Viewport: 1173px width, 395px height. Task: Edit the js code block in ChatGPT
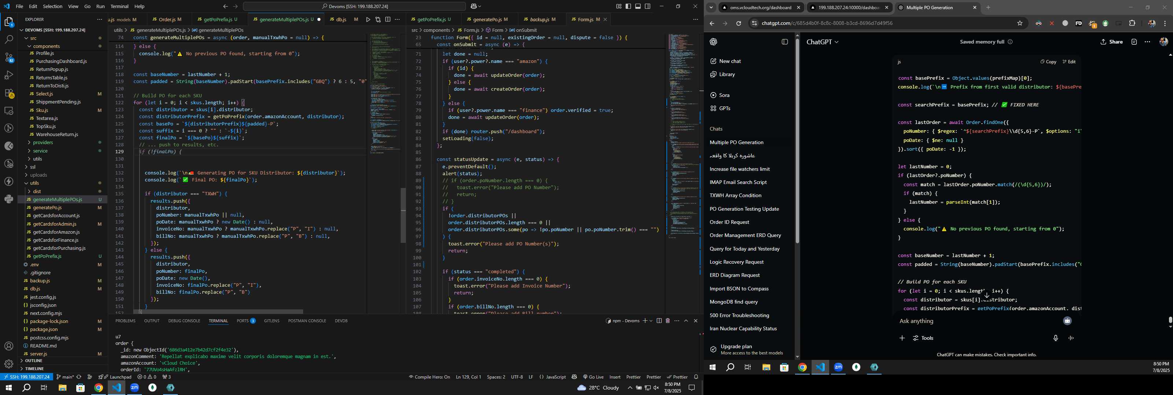(x=1069, y=62)
